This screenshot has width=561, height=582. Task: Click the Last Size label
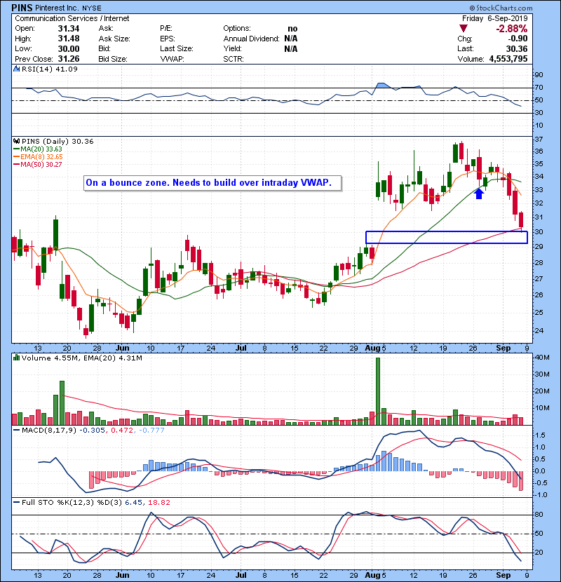click(177, 48)
